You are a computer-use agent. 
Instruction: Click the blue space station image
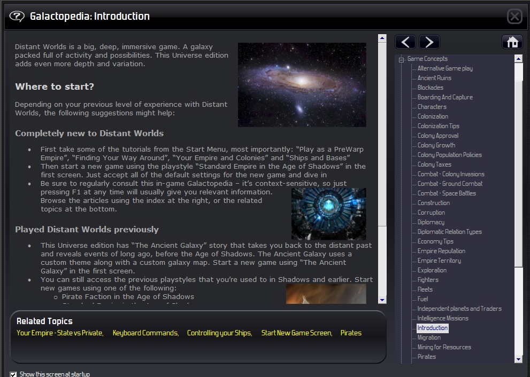pos(328,214)
